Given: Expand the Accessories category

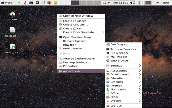Looking at the screenshot, I should (123, 70).
